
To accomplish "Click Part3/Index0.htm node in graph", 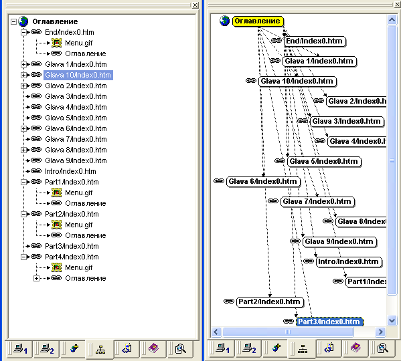I will [329, 322].
